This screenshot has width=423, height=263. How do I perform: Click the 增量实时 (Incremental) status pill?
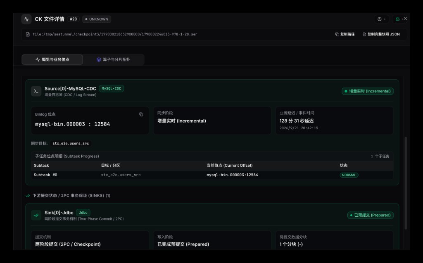[368, 91]
